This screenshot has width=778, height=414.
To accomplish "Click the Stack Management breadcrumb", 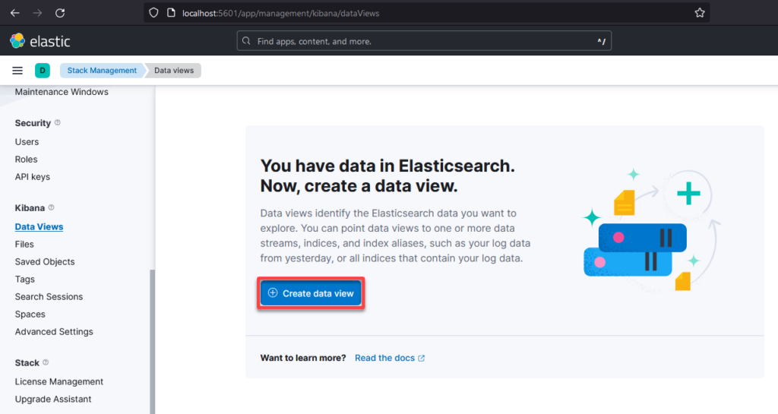I will 102,71.
